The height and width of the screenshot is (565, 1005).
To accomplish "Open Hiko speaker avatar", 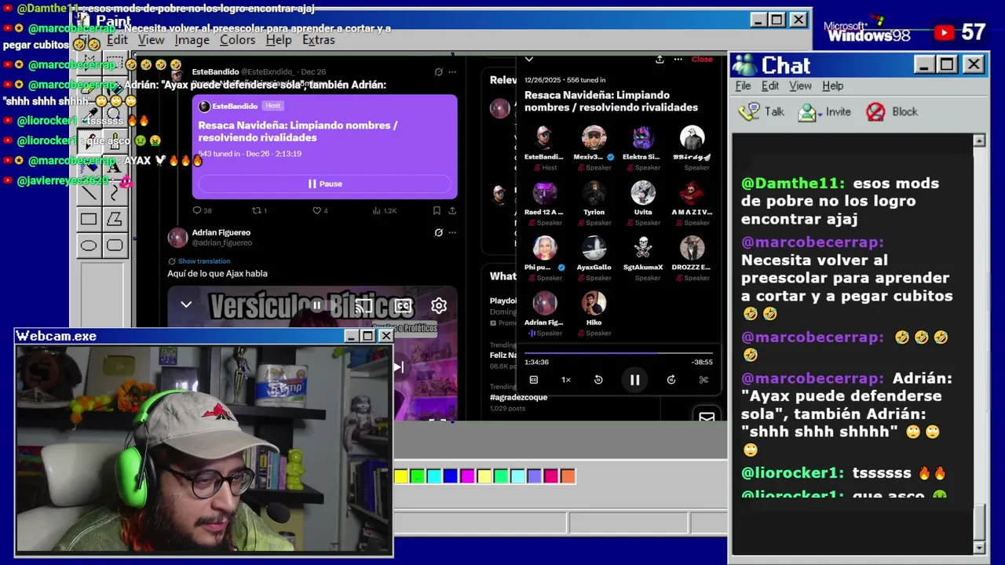I will click(594, 304).
